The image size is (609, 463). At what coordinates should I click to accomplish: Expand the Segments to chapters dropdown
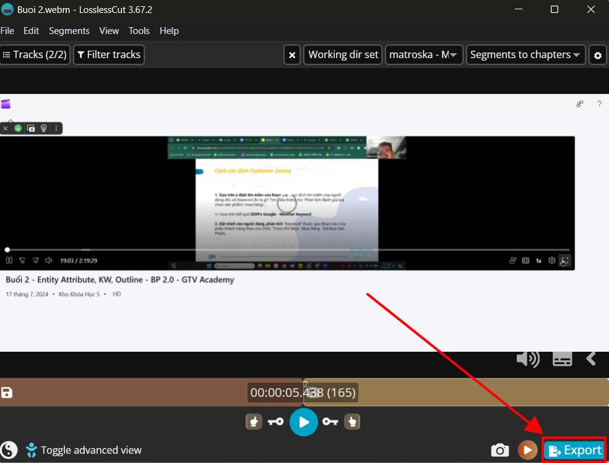click(x=525, y=54)
